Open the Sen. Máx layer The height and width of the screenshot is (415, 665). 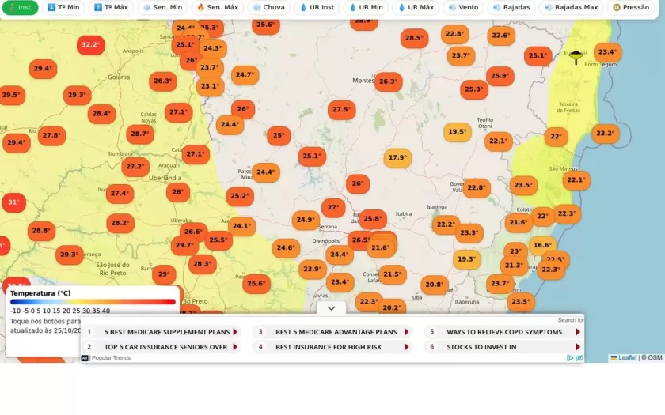point(218,7)
